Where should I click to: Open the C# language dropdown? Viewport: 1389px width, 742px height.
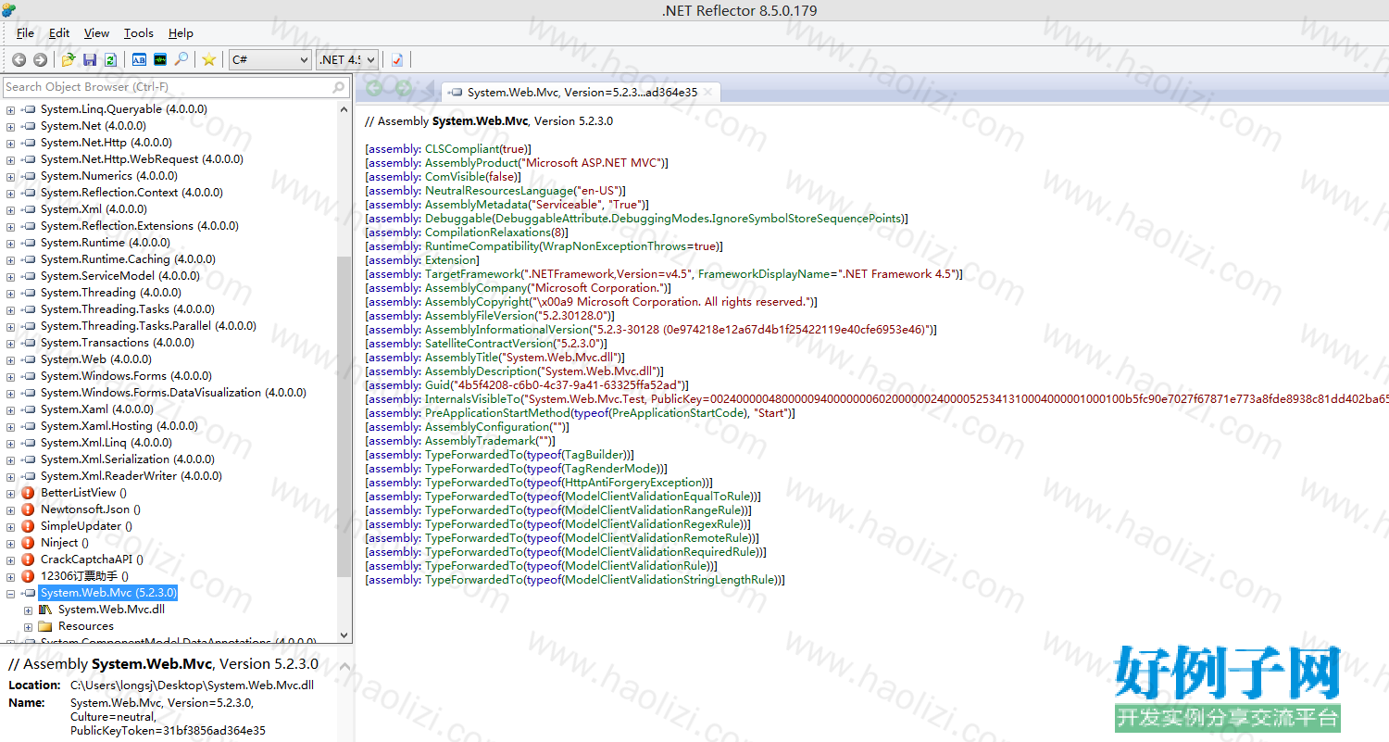click(x=269, y=59)
